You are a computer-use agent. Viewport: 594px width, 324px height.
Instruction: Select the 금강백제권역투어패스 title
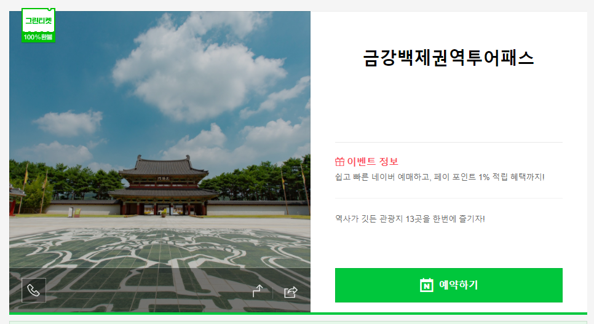coord(448,58)
